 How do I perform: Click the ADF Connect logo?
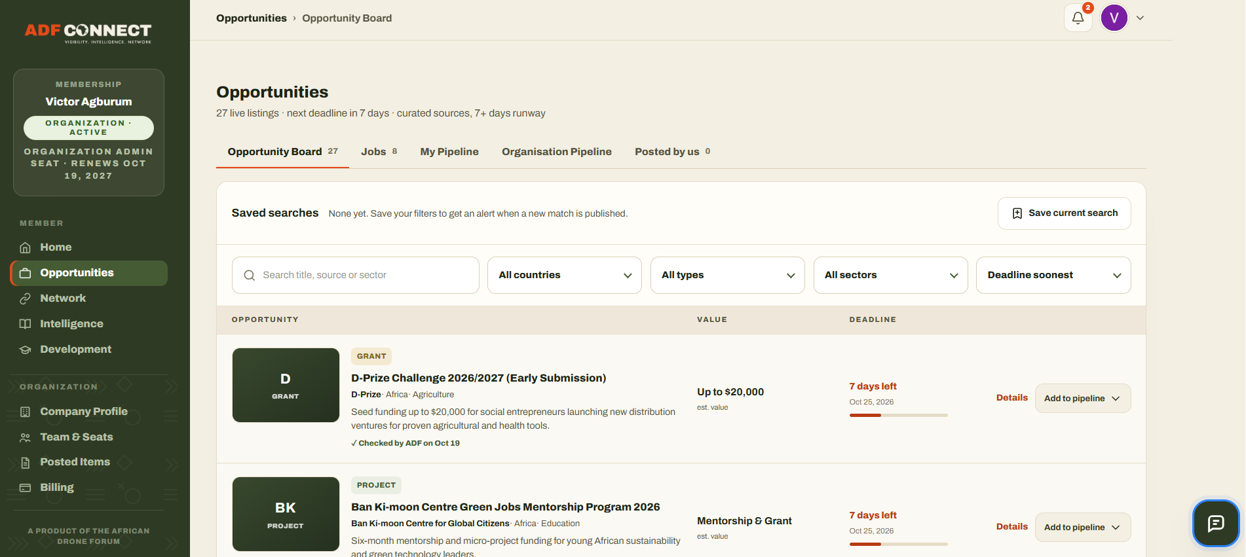pos(88,33)
